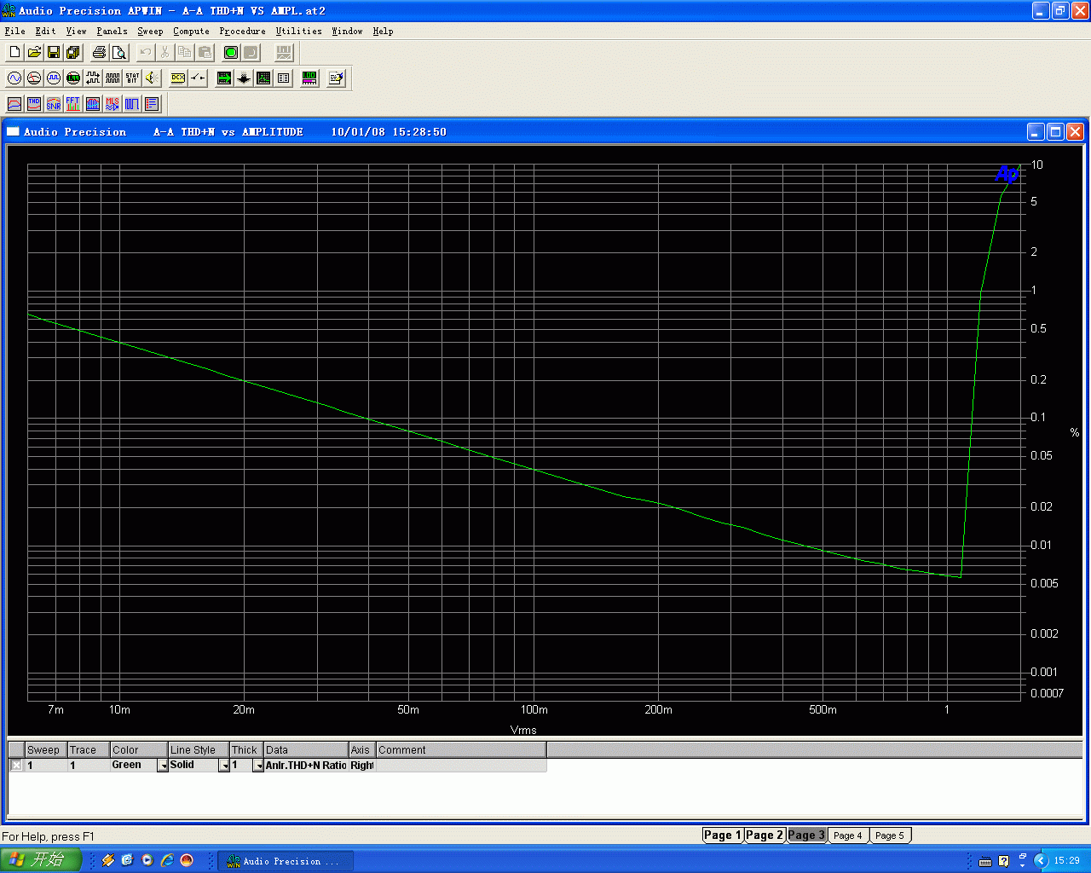Screen dimensions: 1091x873
Task: Create a new test with New icon
Action: [x=14, y=53]
